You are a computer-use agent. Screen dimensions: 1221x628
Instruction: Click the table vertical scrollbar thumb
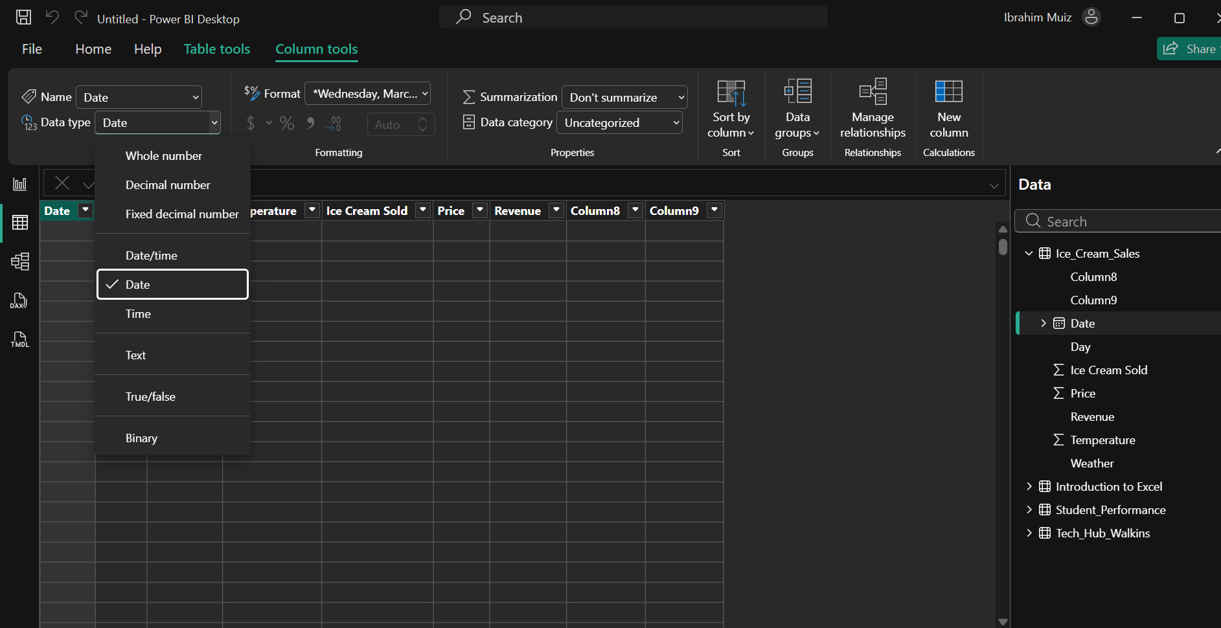tap(1003, 247)
